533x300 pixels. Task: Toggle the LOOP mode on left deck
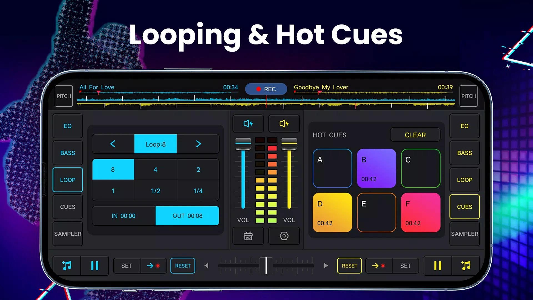(68, 180)
